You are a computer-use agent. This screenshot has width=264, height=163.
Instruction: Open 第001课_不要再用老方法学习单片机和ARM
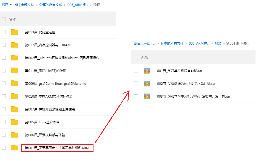[x=57, y=148]
